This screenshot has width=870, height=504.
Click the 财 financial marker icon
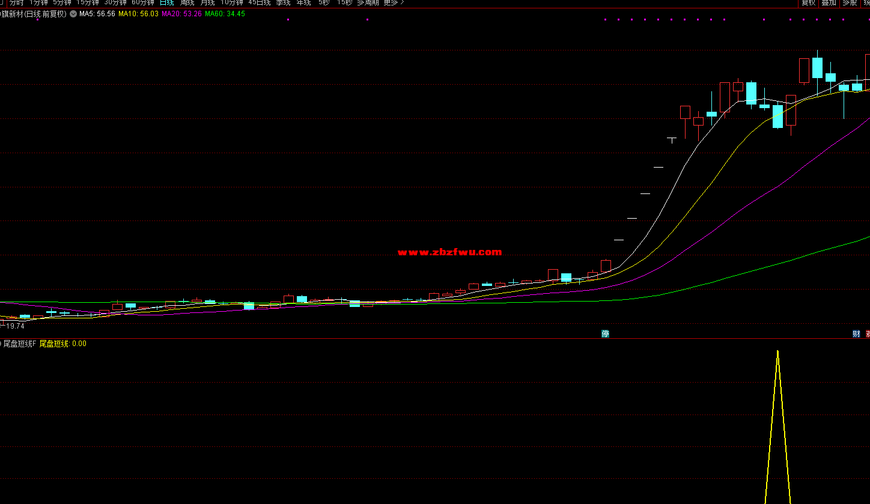click(x=856, y=333)
